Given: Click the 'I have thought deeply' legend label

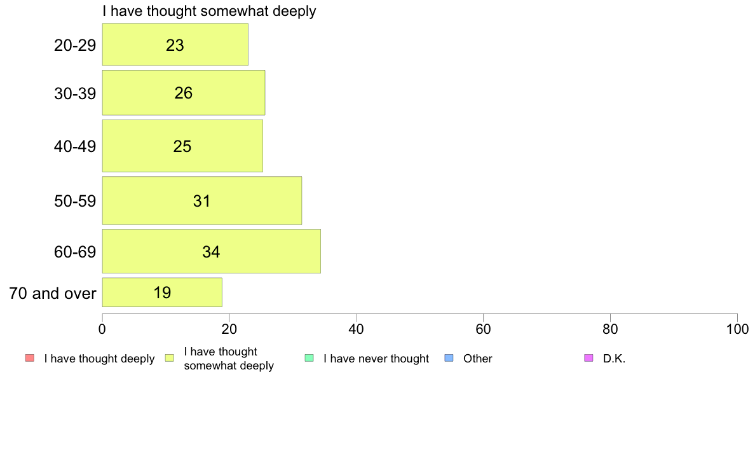Looking at the screenshot, I should (99, 359).
